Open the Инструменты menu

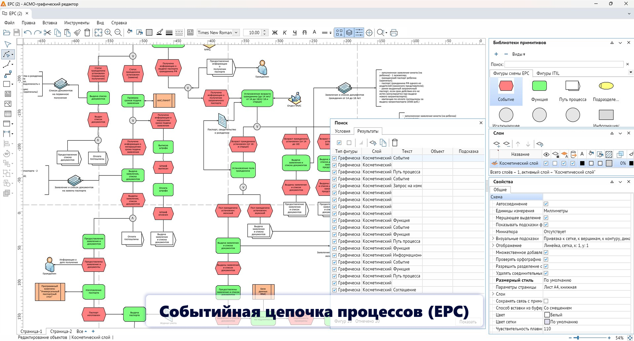[x=77, y=23]
